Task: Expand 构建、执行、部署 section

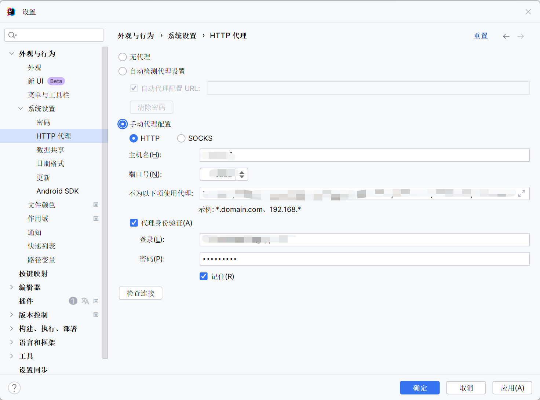Action: coord(12,329)
